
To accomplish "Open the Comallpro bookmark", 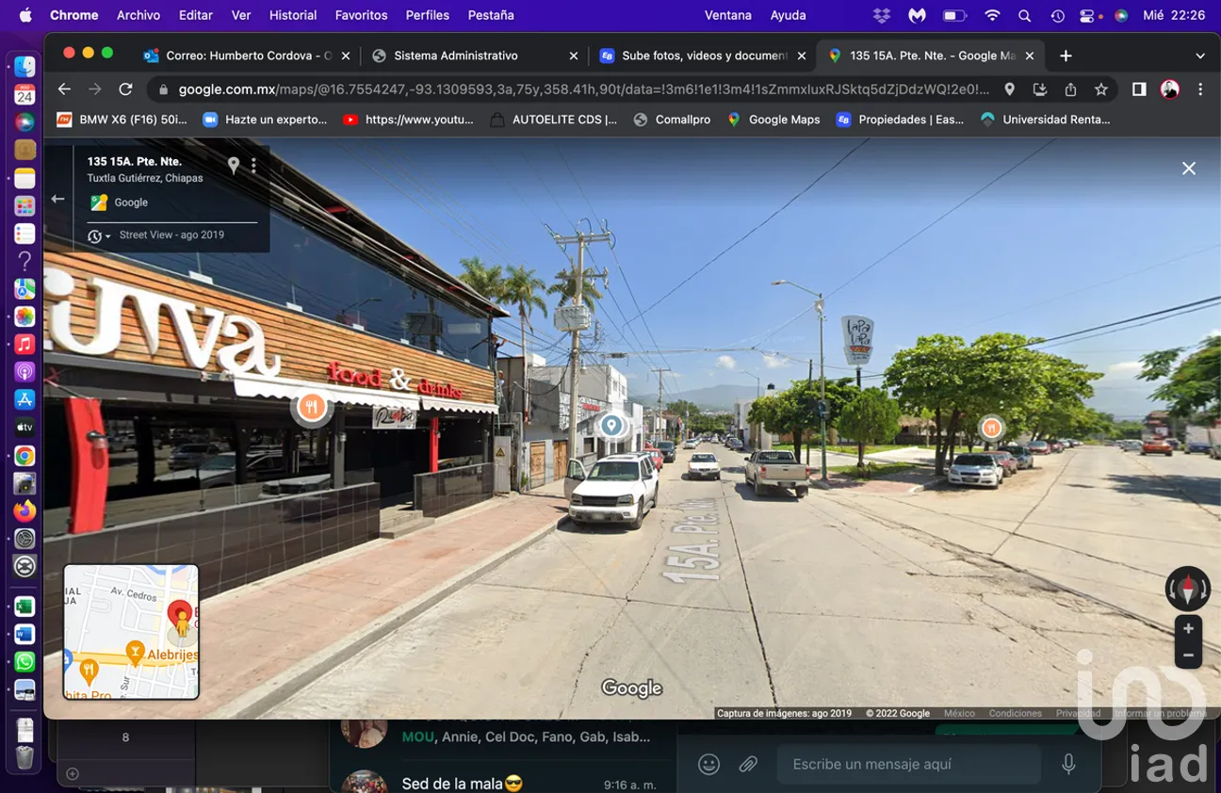I will coord(672,120).
